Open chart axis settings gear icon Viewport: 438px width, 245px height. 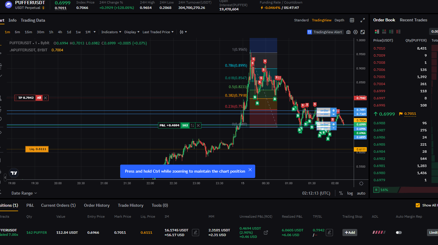[x=361, y=183]
